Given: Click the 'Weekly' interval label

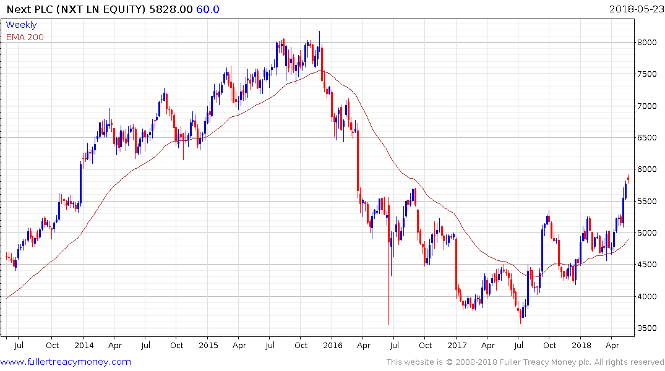Looking at the screenshot, I should [x=21, y=25].
